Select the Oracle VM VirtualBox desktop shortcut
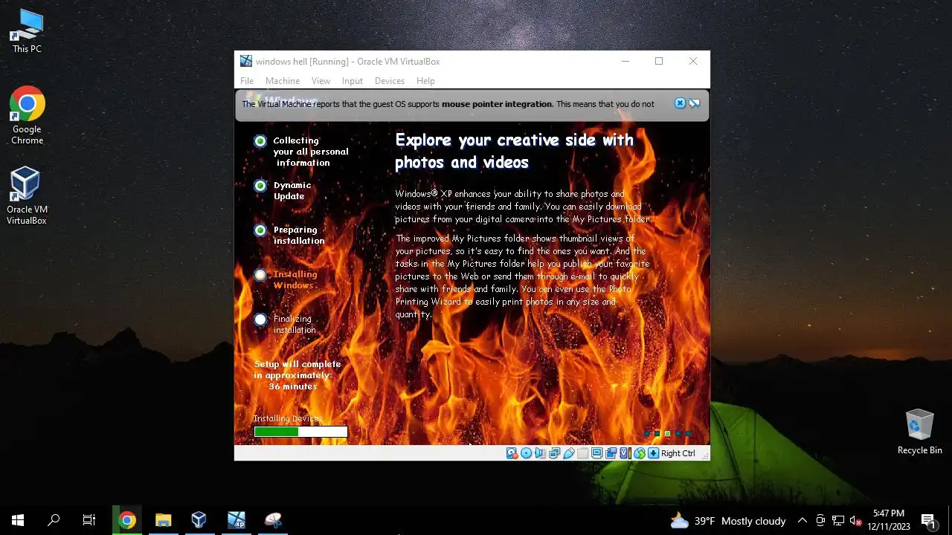 (x=27, y=195)
